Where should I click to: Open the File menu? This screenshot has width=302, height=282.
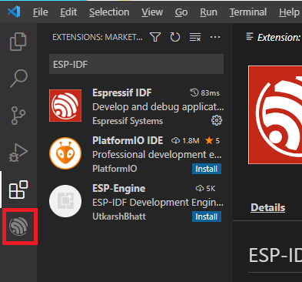point(41,12)
